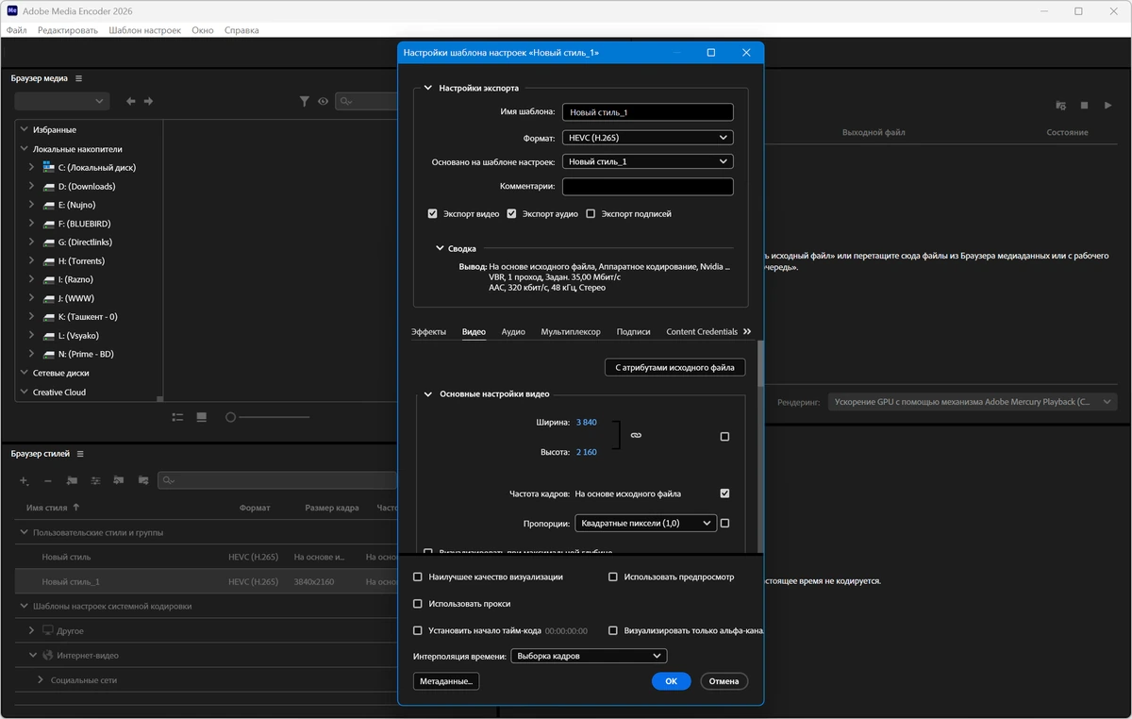Expand the D: (Downloads) drive

click(31, 186)
